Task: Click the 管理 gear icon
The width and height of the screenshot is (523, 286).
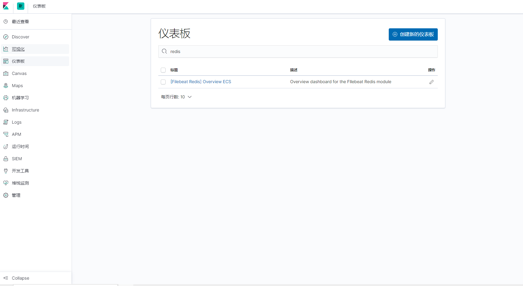Action: (6, 195)
